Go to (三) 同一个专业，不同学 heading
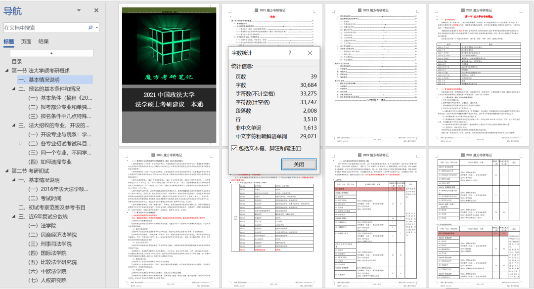 click(x=60, y=153)
